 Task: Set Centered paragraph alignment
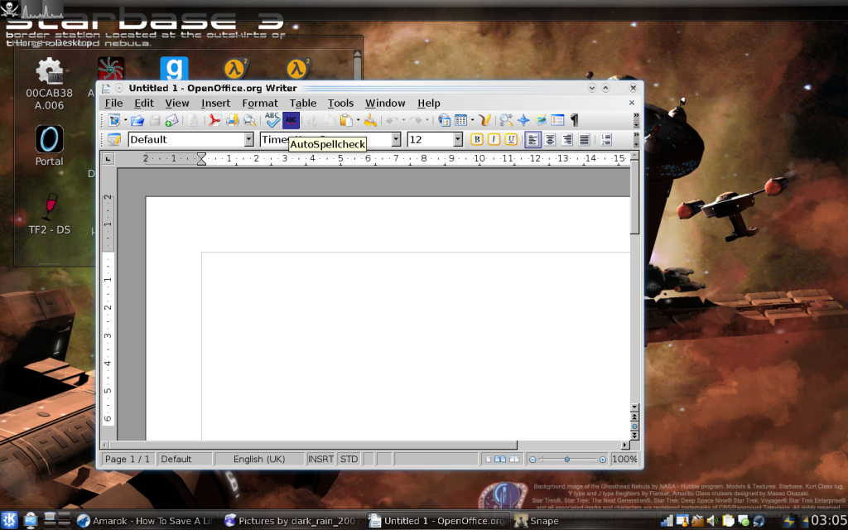click(550, 139)
